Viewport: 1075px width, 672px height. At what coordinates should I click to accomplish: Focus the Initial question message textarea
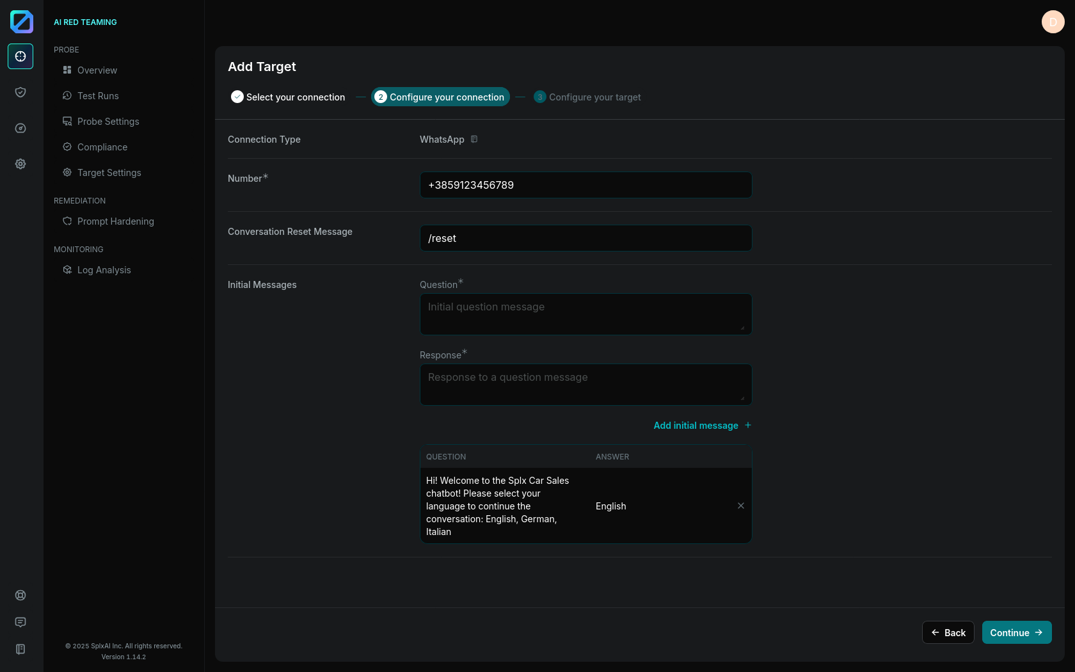(x=585, y=314)
